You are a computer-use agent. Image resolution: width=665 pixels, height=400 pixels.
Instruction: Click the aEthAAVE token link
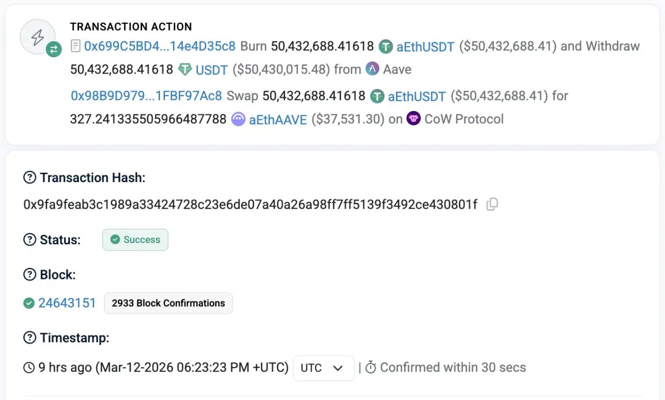pos(278,119)
